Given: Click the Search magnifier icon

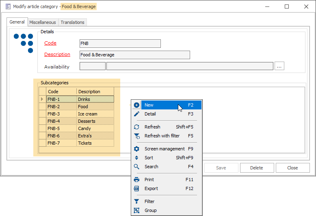Looking at the screenshot, I should pos(136,167).
